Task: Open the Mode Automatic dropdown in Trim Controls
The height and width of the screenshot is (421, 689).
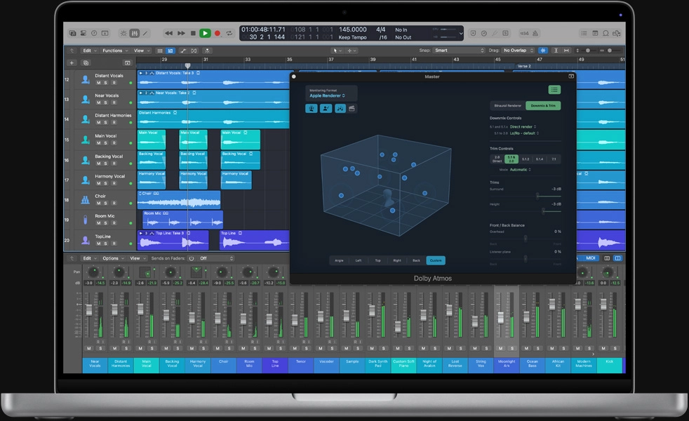Action: coord(520,169)
